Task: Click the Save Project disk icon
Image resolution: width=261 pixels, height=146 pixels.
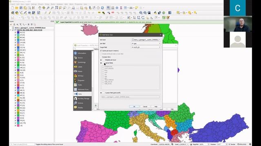Action: point(21,8)
